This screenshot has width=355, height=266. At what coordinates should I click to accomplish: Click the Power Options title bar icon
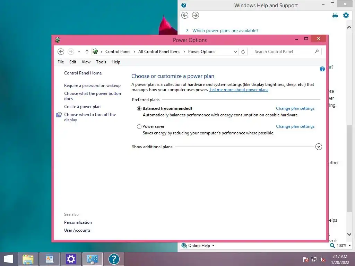(x=57, y=40)
